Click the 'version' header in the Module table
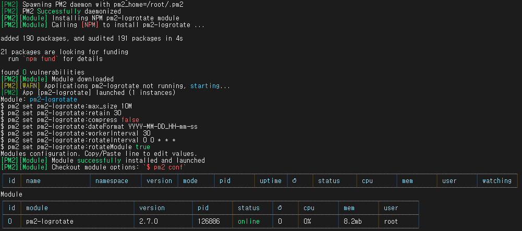 (152, 208)
